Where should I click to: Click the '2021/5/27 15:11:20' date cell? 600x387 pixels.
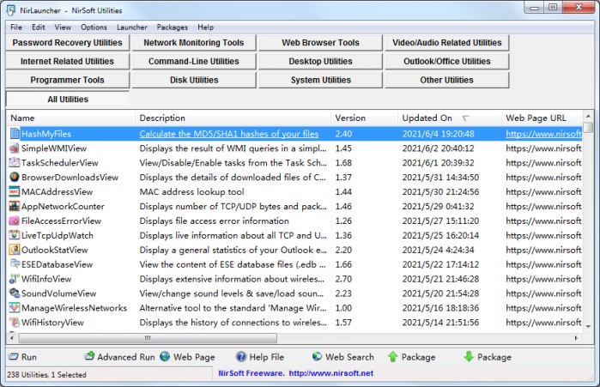(440, 221)
